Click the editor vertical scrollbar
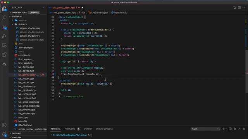The image size is (248, 139). click(x=247, y=71)
